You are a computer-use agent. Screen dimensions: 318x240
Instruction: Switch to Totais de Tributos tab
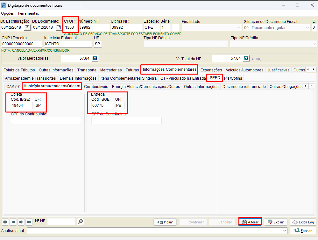tap(19, 70)
